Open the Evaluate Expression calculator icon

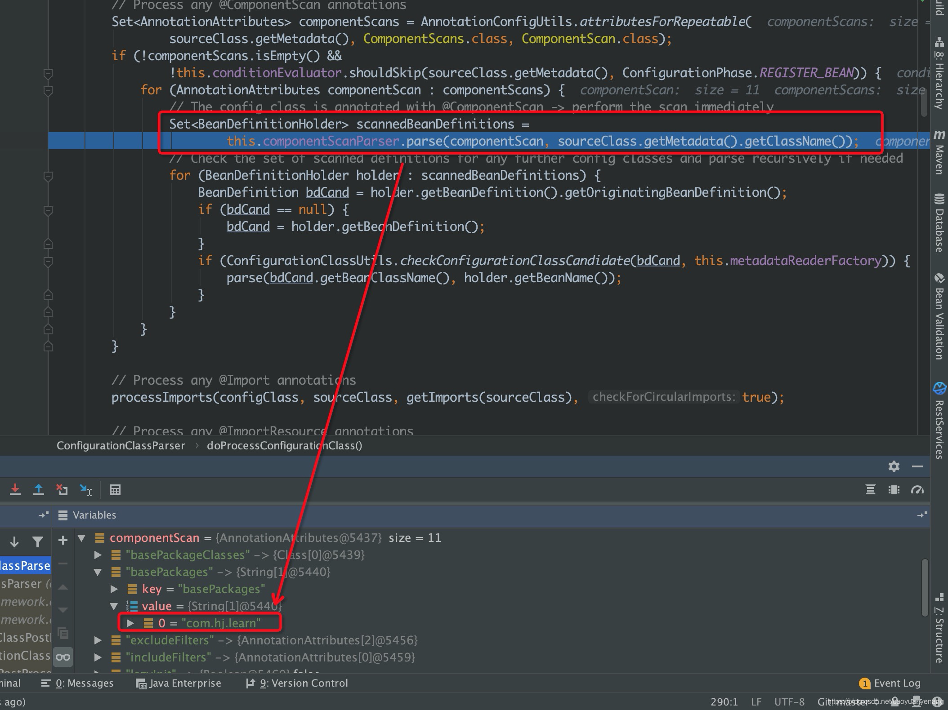(115, 490)
